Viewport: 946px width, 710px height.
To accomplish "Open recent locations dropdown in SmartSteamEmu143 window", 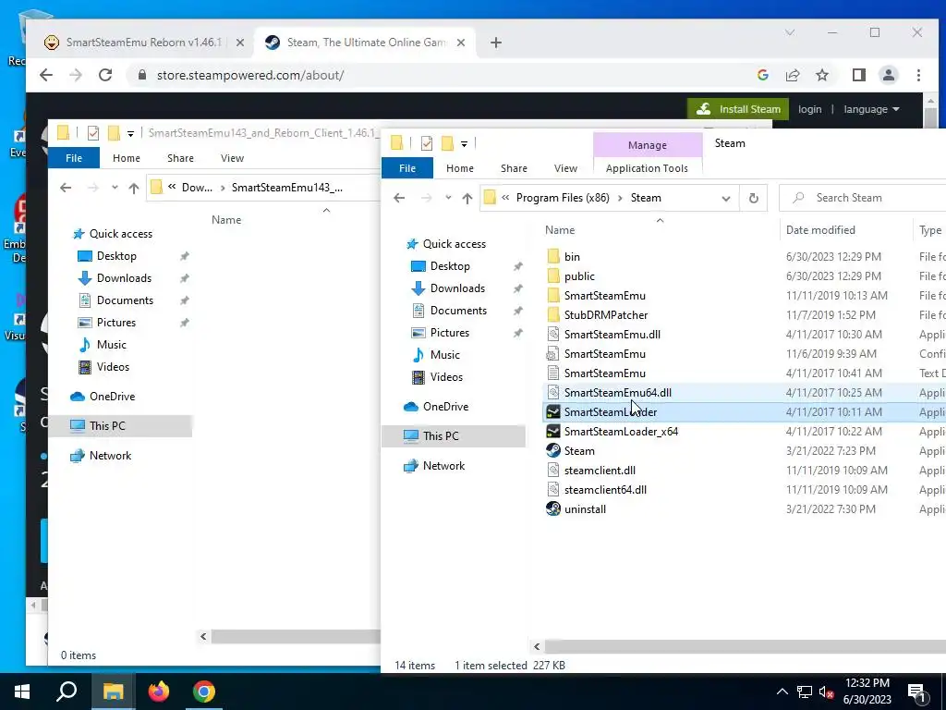I will coord(115,188).
